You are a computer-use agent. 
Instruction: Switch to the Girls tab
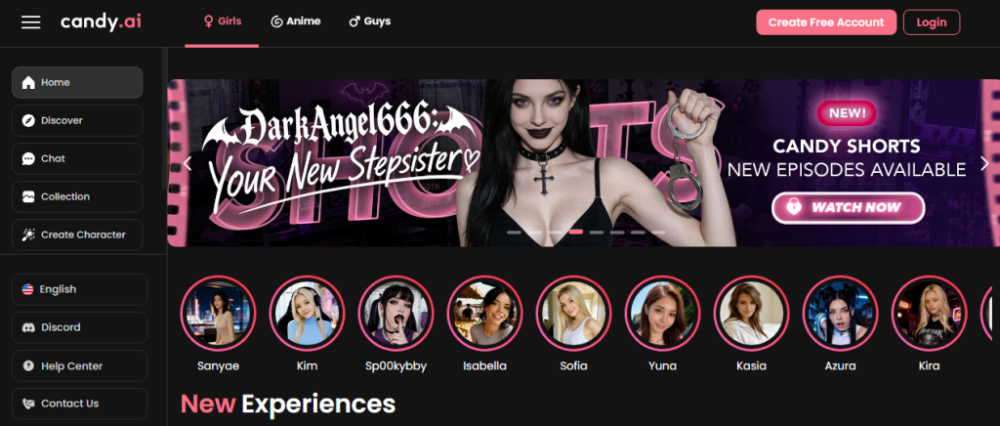point(222,21)
